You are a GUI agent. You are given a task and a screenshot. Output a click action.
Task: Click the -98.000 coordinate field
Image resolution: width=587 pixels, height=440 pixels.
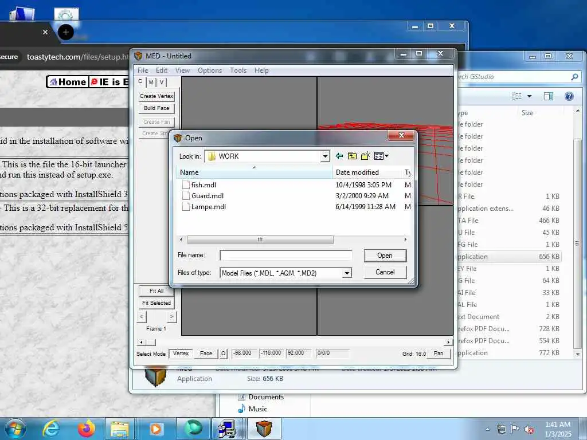pyautogui.click(x=244, y=353)
